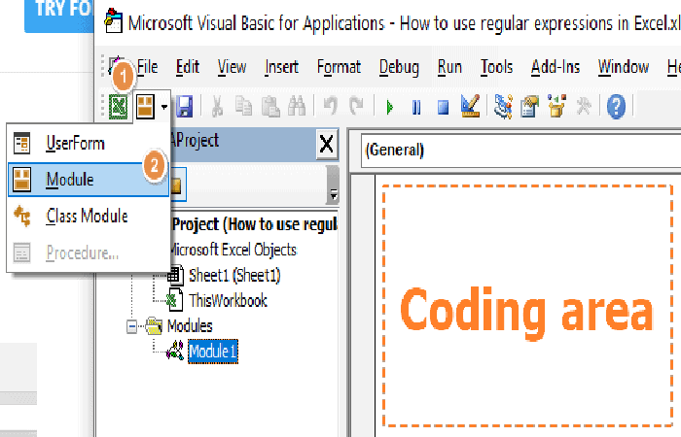681x437 pixels.
Task: Open the Insert menu
Action: [281, 67]
